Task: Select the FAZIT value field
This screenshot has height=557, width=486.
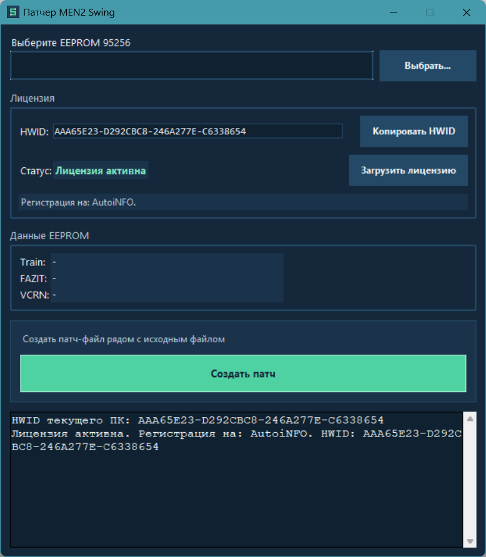Action: [x=167, y=278]
